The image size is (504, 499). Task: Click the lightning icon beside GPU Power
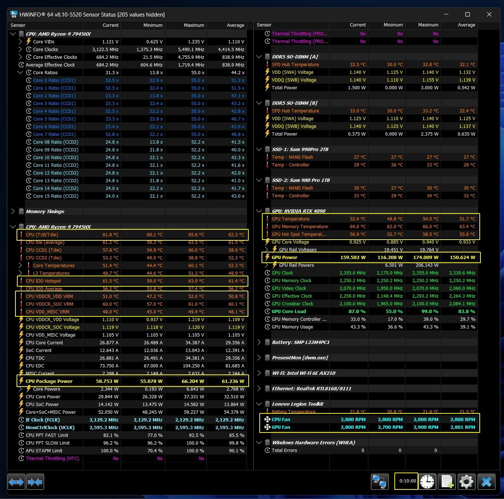click(x=267, y=257)
